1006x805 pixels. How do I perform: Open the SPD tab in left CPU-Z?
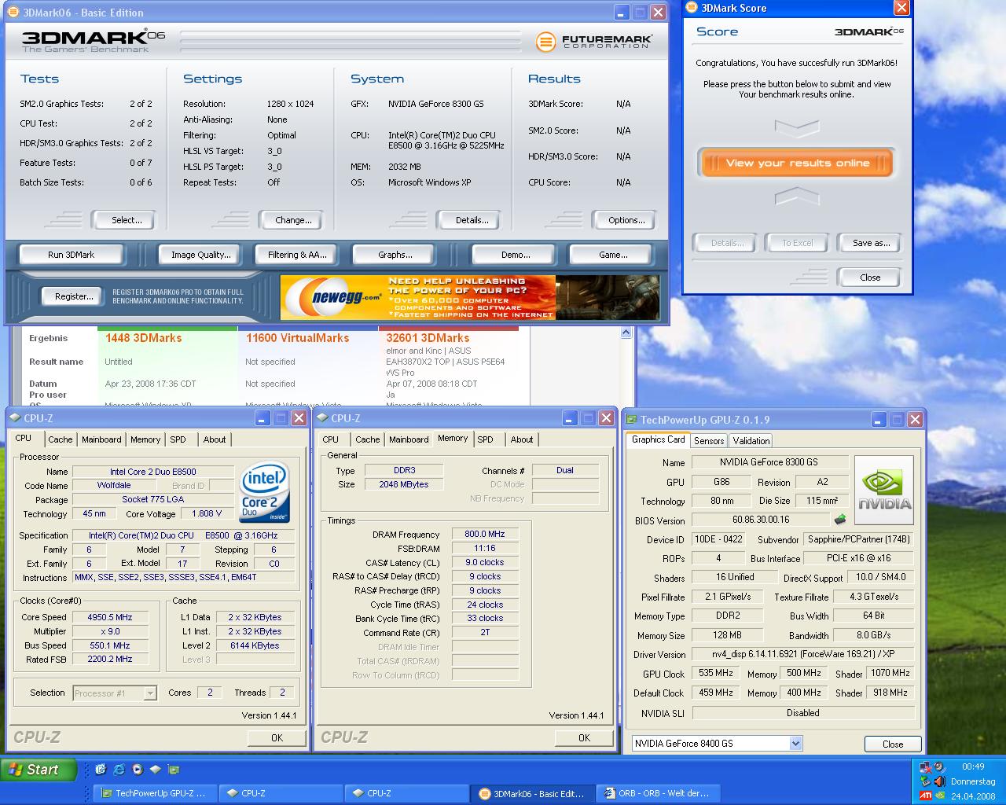(178, 439)
